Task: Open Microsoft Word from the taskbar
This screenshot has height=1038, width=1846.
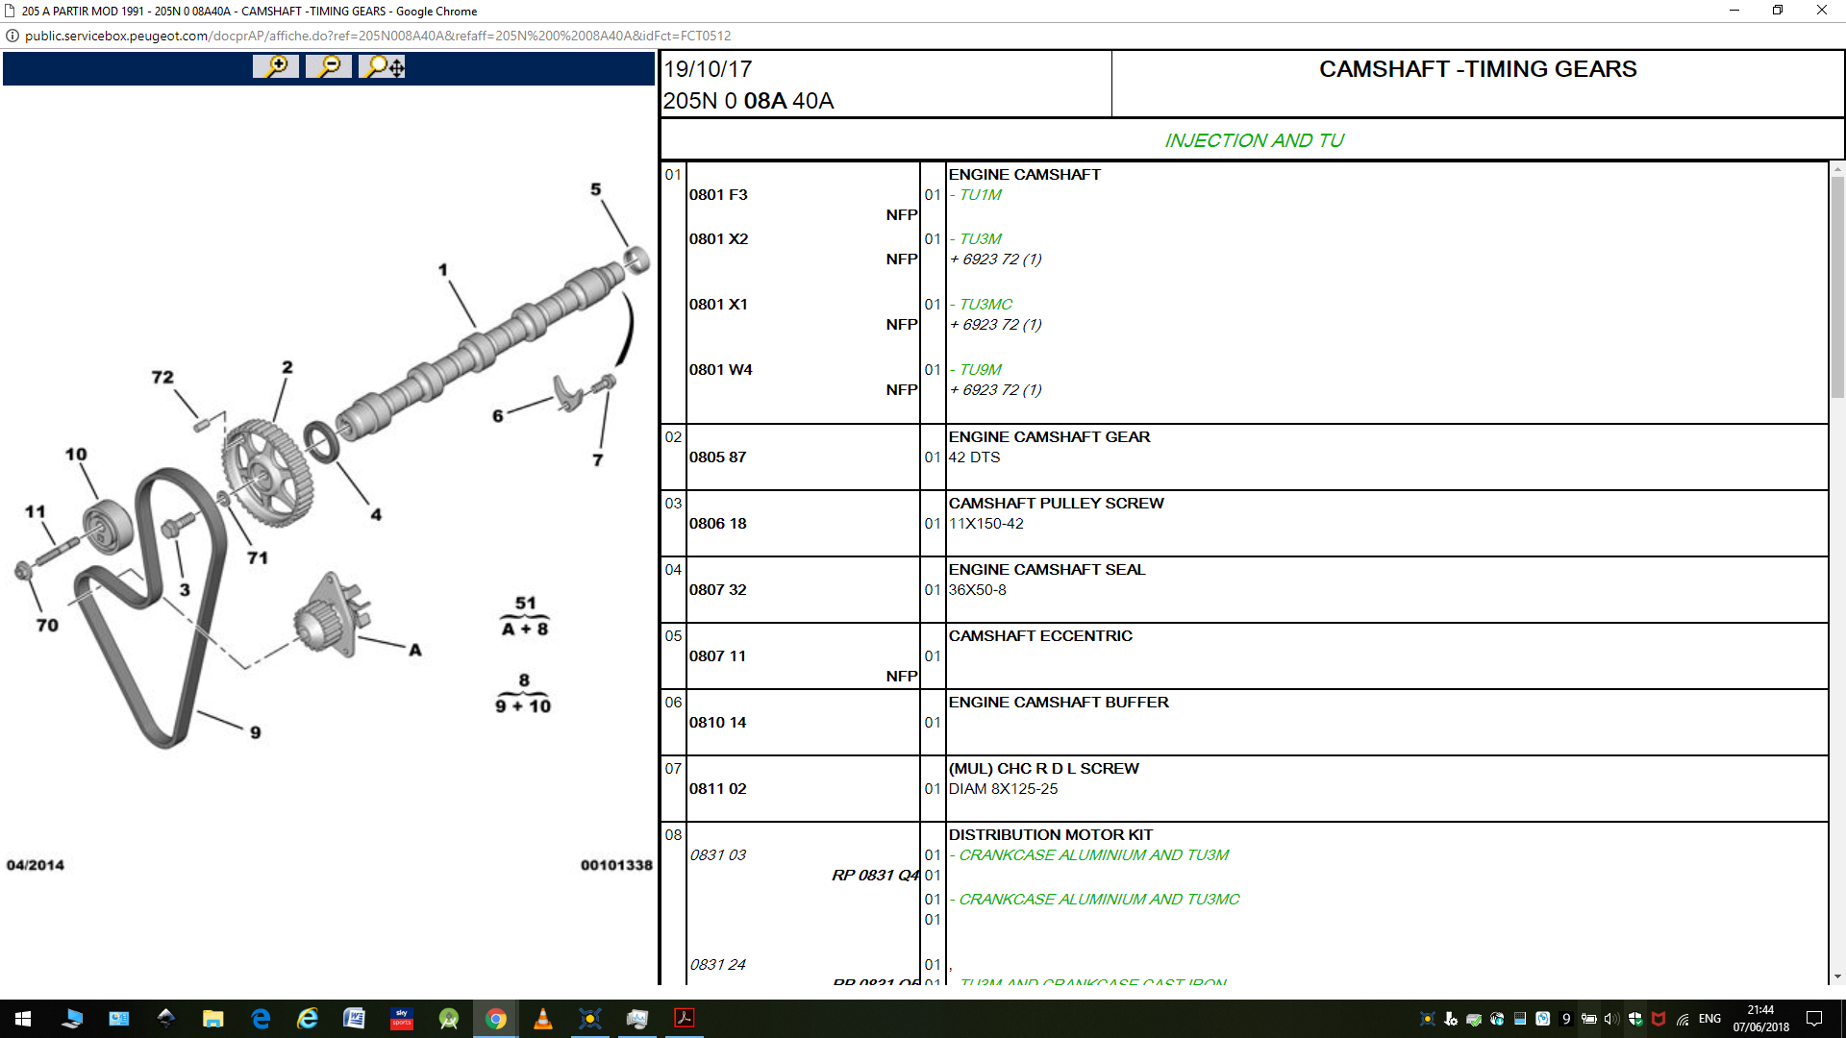Action: pyautogui.click(x=355, y=1019)
